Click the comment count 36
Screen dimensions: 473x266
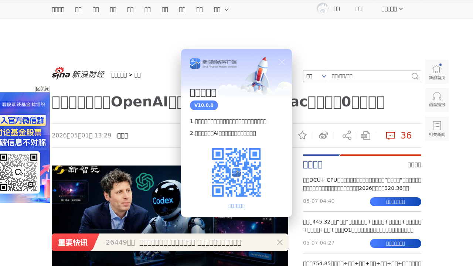(x=406, y=136)
